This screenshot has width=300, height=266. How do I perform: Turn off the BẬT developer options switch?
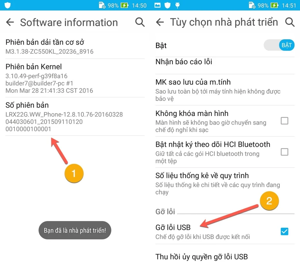(x=279, y=45)
